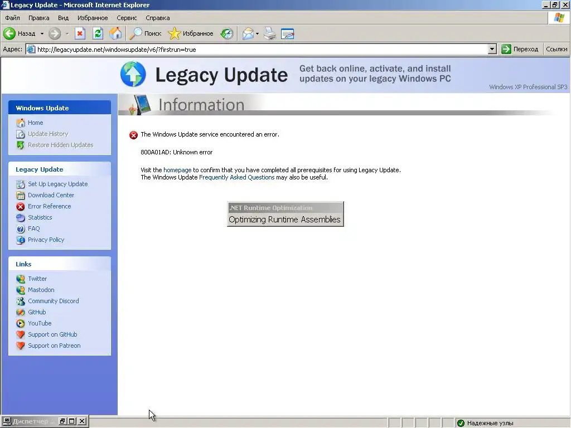Click the heart icon beside Support on GitHub

(21, 334)
